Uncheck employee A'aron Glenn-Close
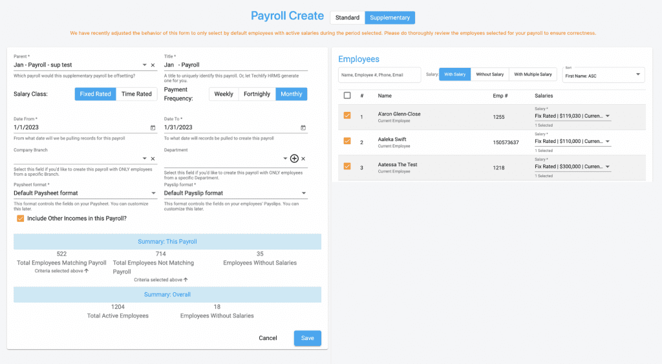Image resolution: width=662 pixels, height=364 pixels. click(347, 115)
